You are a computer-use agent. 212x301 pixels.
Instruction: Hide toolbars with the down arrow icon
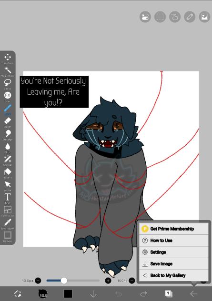[x=93, y=293]
